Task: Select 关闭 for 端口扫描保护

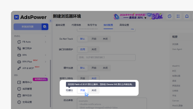Action: (x=94, y=49)
